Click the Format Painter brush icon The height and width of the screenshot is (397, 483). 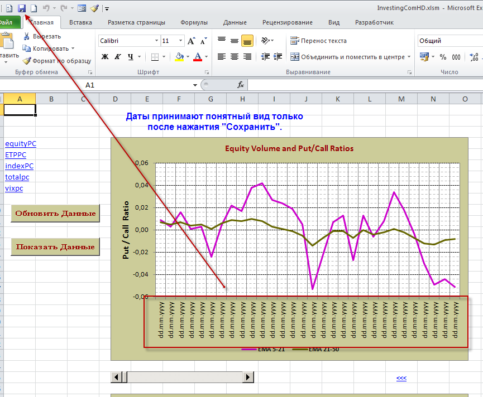pos(26,61)
